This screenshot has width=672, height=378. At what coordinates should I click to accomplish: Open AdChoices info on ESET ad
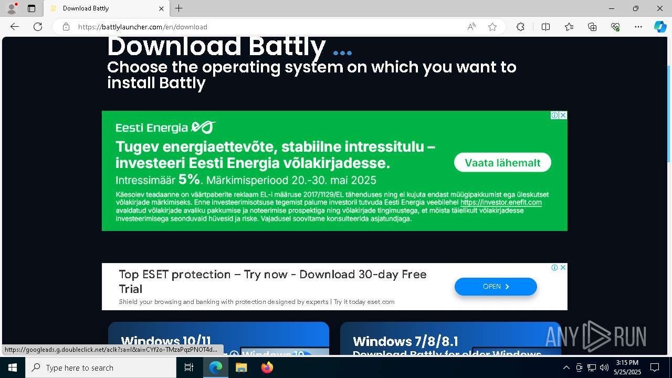coord(554,267)
